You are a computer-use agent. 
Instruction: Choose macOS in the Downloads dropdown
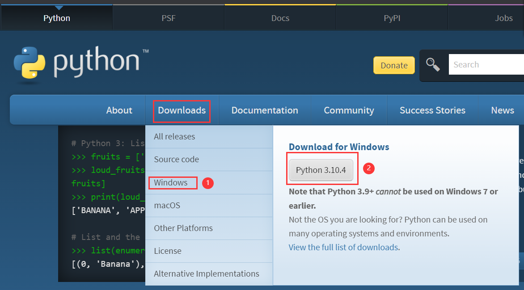(x=209, y=205)
